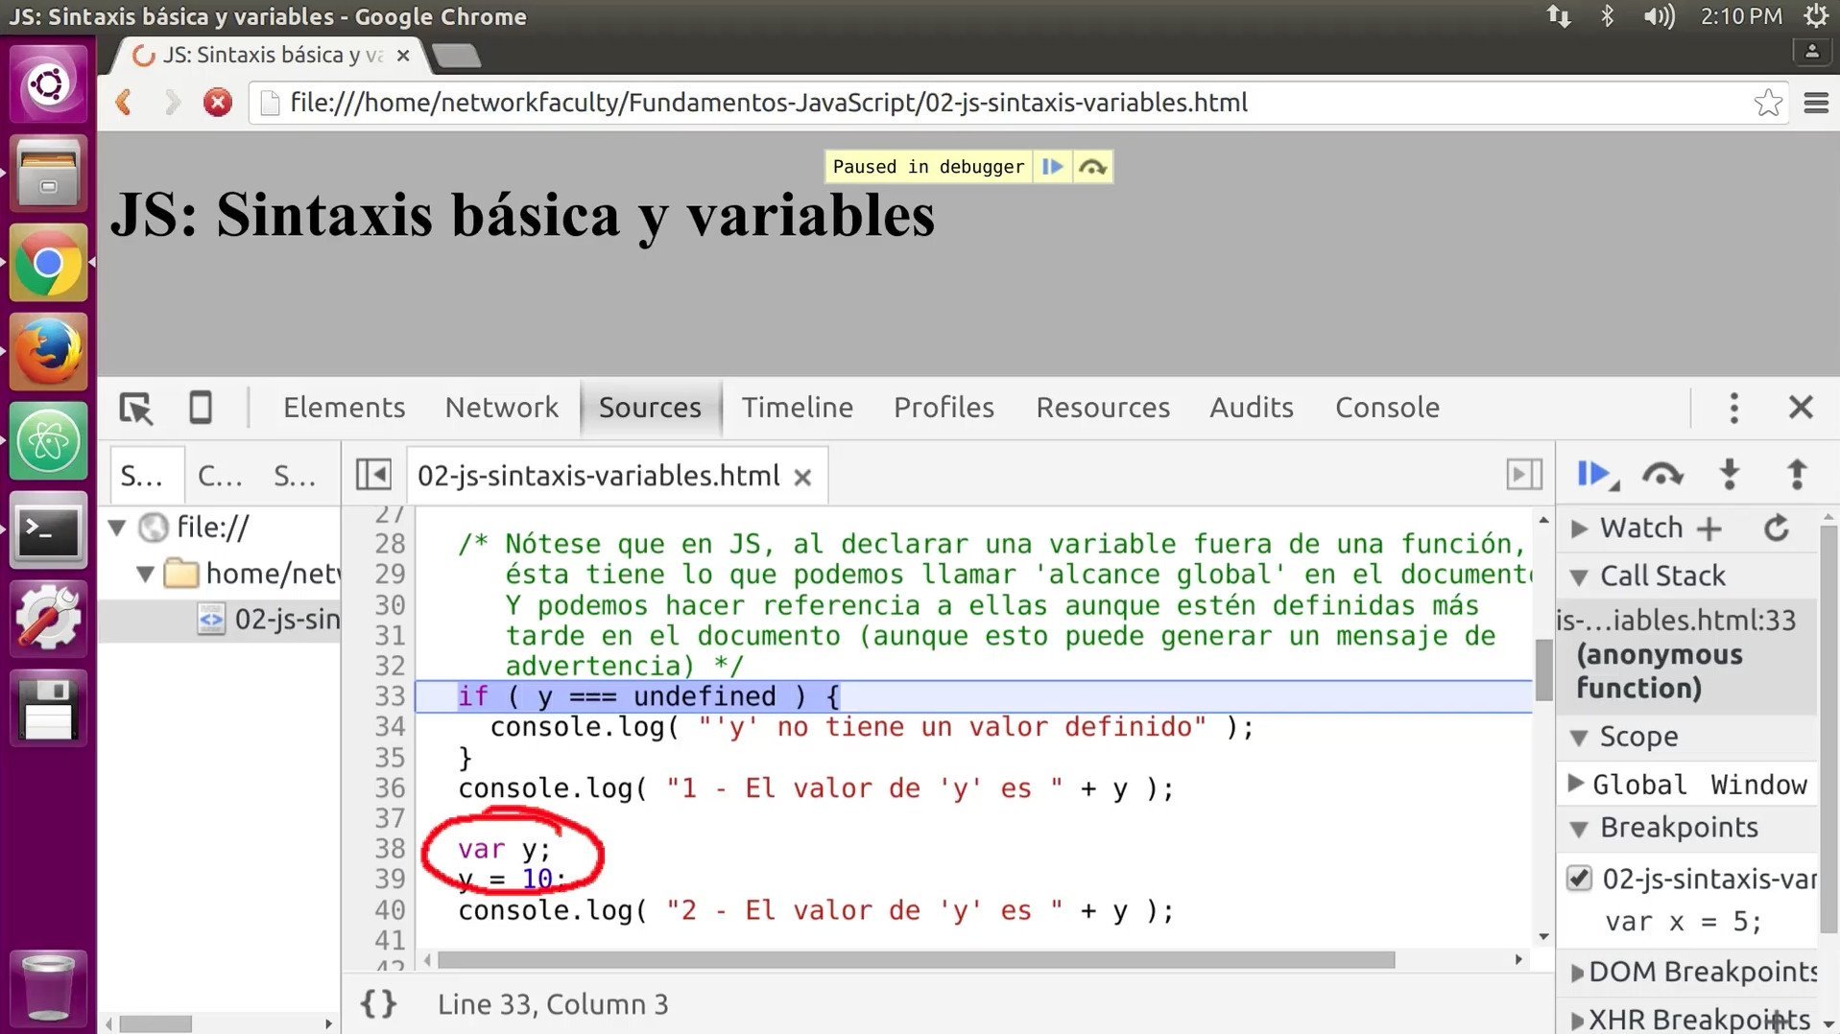This screenshot has height=1034, width=1840.
Task: Open System Settings tool from launcher
Action: 48,619
